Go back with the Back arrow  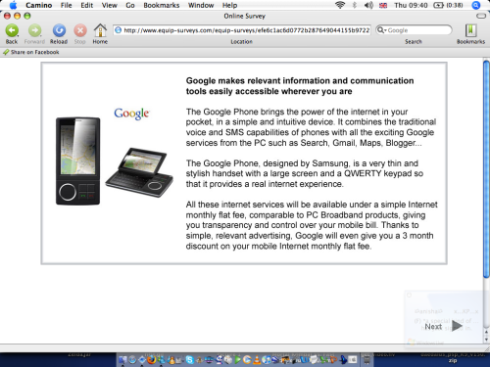click(x=12, y=31)
